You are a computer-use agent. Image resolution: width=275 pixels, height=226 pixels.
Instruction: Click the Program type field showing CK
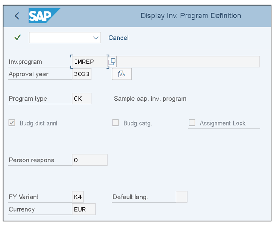pyautogui.click(x=81, y=98)
